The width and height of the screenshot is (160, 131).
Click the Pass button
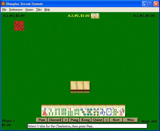coord(42,120)
